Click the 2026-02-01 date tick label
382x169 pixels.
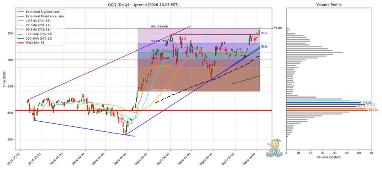pos(79,159)
